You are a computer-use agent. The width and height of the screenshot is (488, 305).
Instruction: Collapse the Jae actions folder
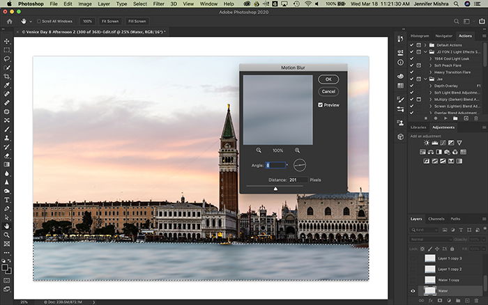click(425, 79)
